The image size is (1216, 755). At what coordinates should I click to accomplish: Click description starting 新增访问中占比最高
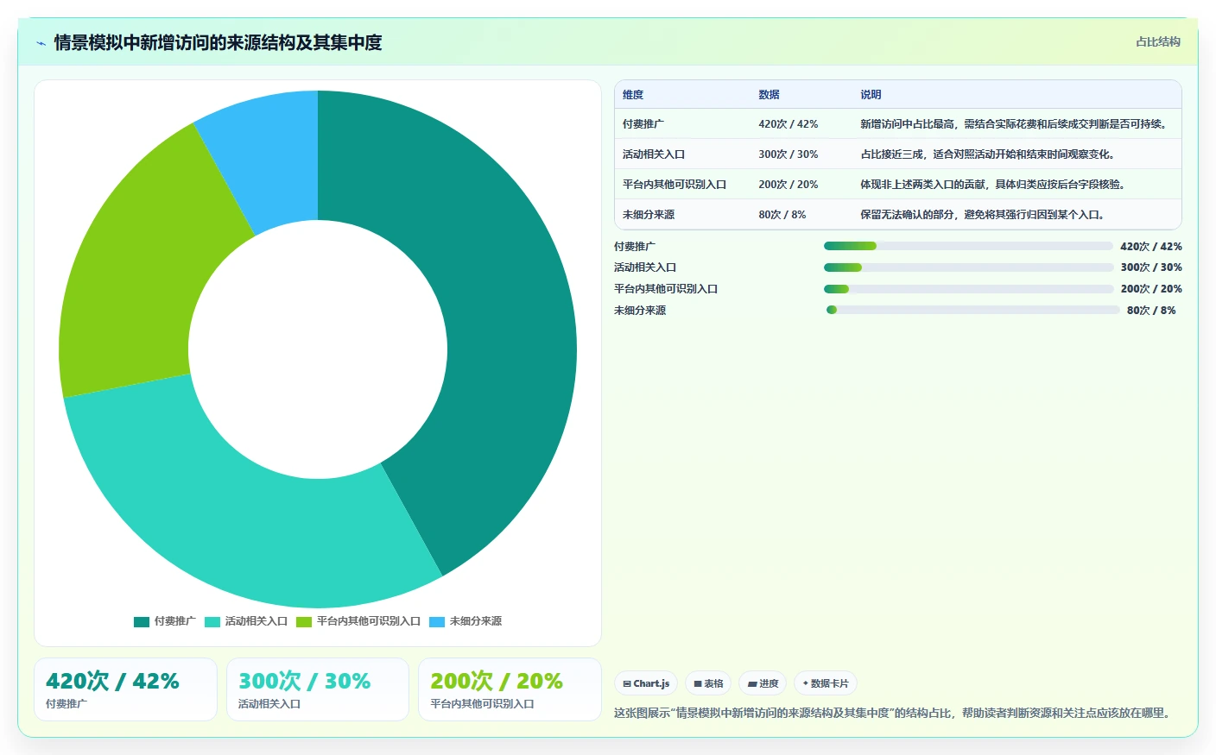1014,124
